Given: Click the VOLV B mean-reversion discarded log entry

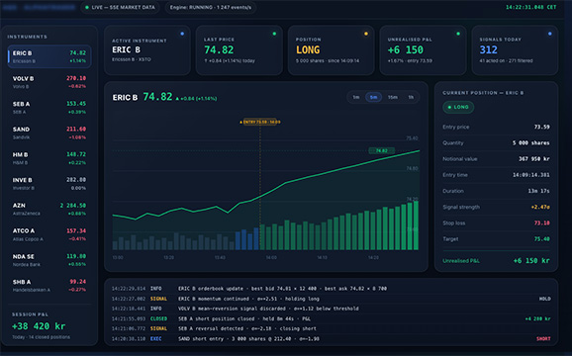Looking at the screenshot, I should 331,309.
